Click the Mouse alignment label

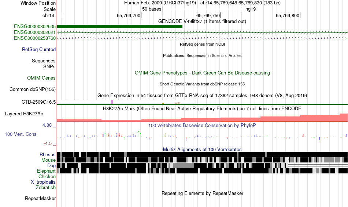(48, 160)
